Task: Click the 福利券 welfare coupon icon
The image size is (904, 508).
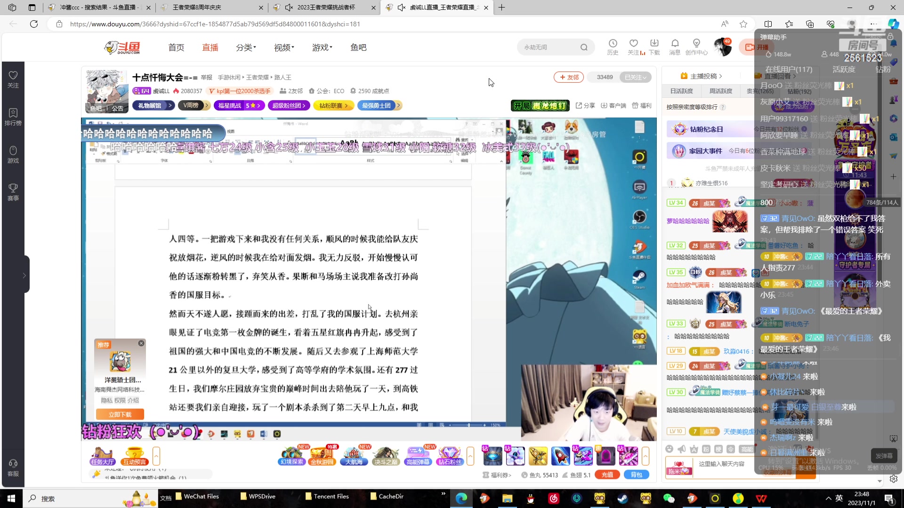Action: coord(497,475)
